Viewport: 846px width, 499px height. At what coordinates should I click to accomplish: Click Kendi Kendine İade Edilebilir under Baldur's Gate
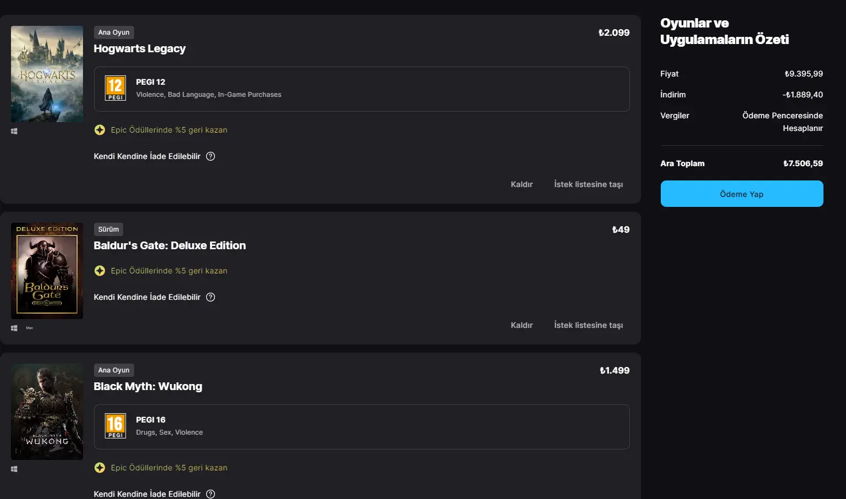[x=147, y=297]
